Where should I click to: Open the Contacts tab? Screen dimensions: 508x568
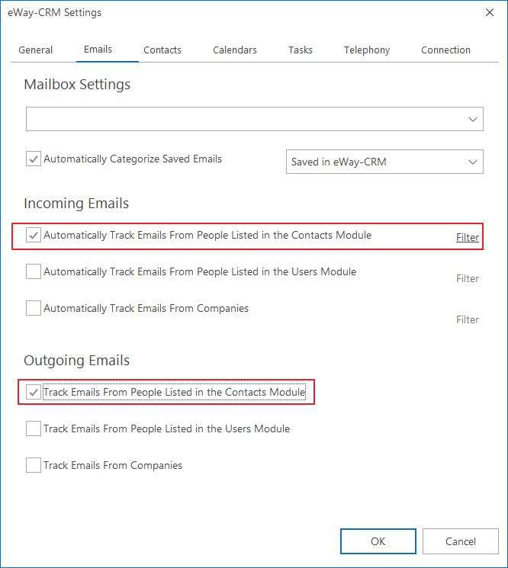pyautogui.click(x=162, y=50)
